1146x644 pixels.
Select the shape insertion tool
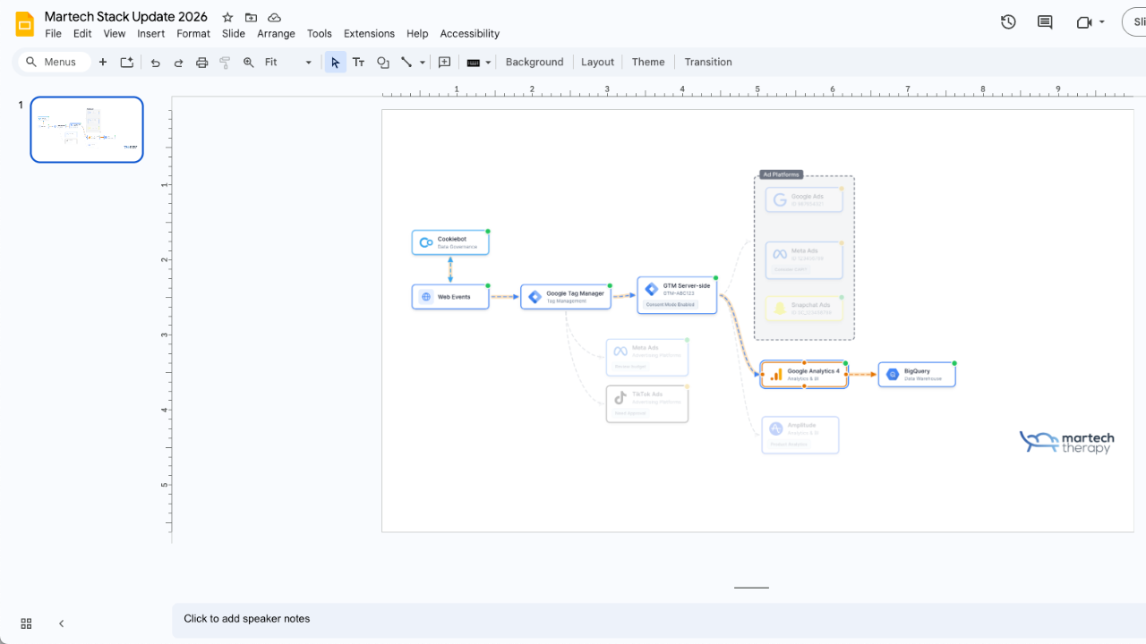pyautogui.click(x=382, y=62)
